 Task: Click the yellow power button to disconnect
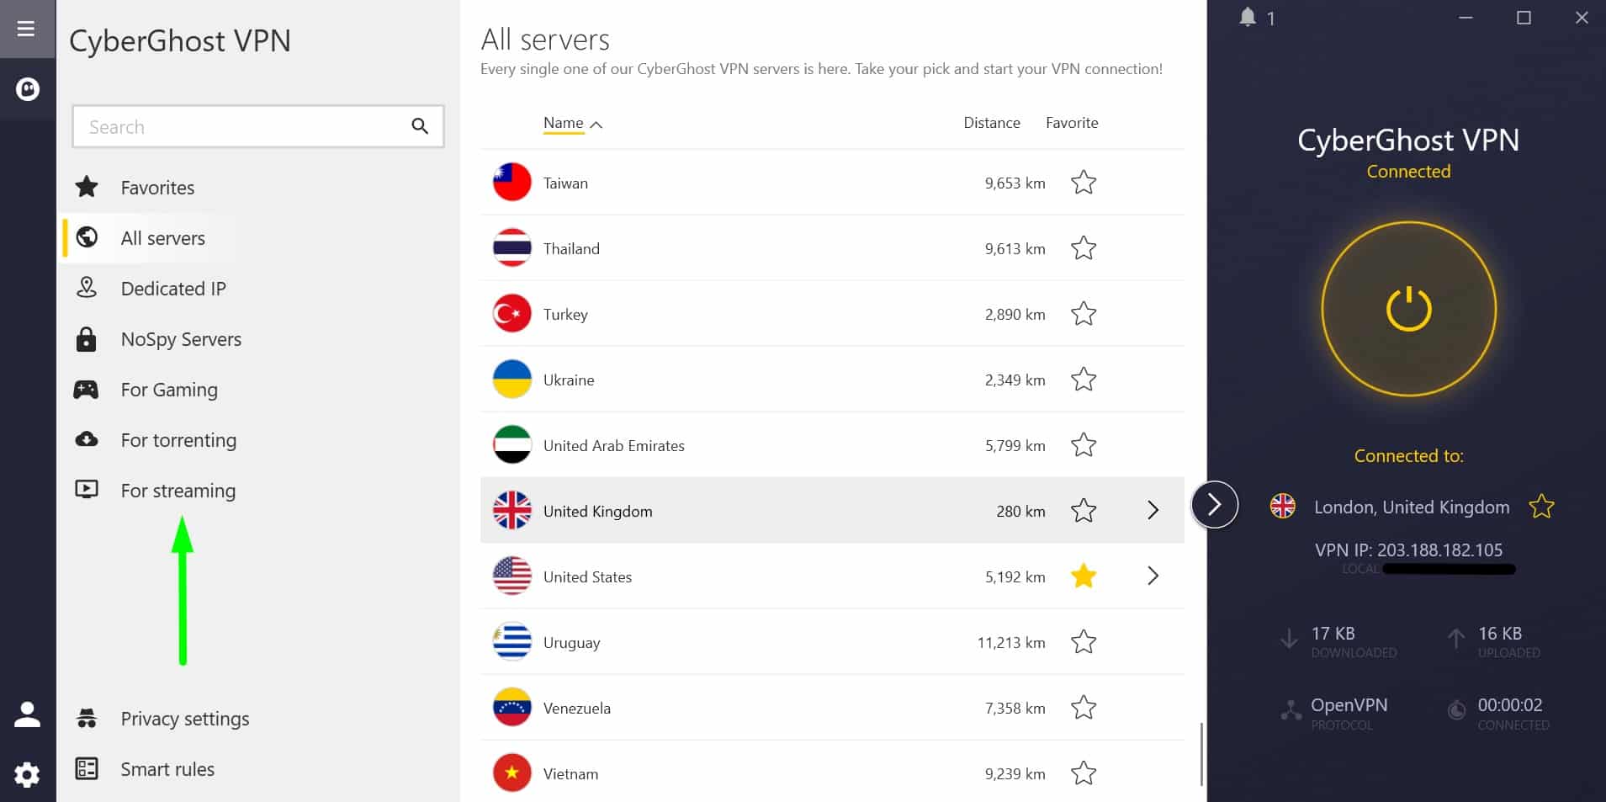(x=1408, y=309)
